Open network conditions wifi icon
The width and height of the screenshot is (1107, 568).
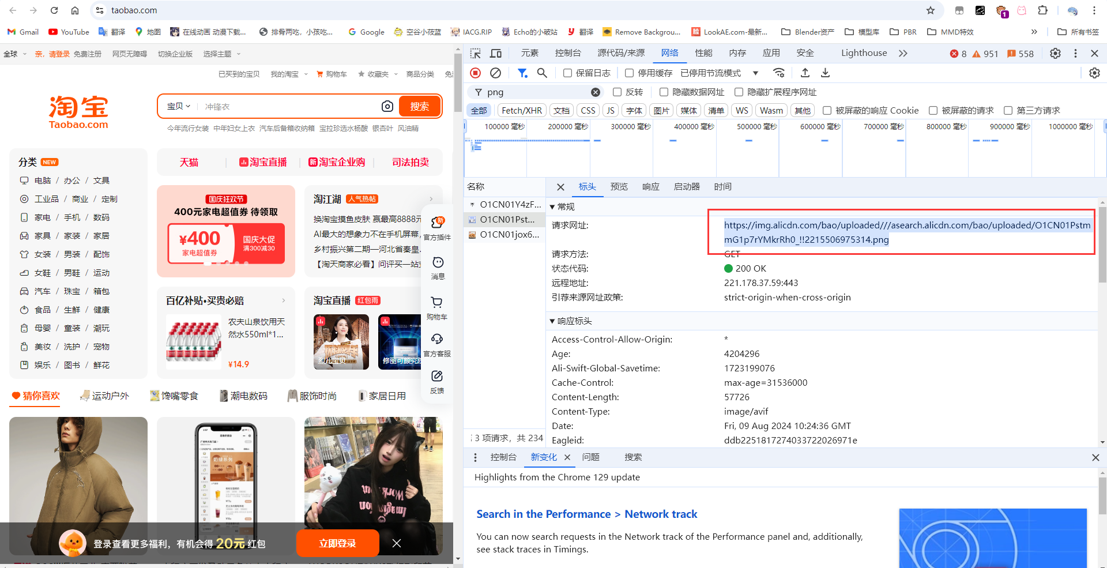pyautogui.click(x=779, y=73)
